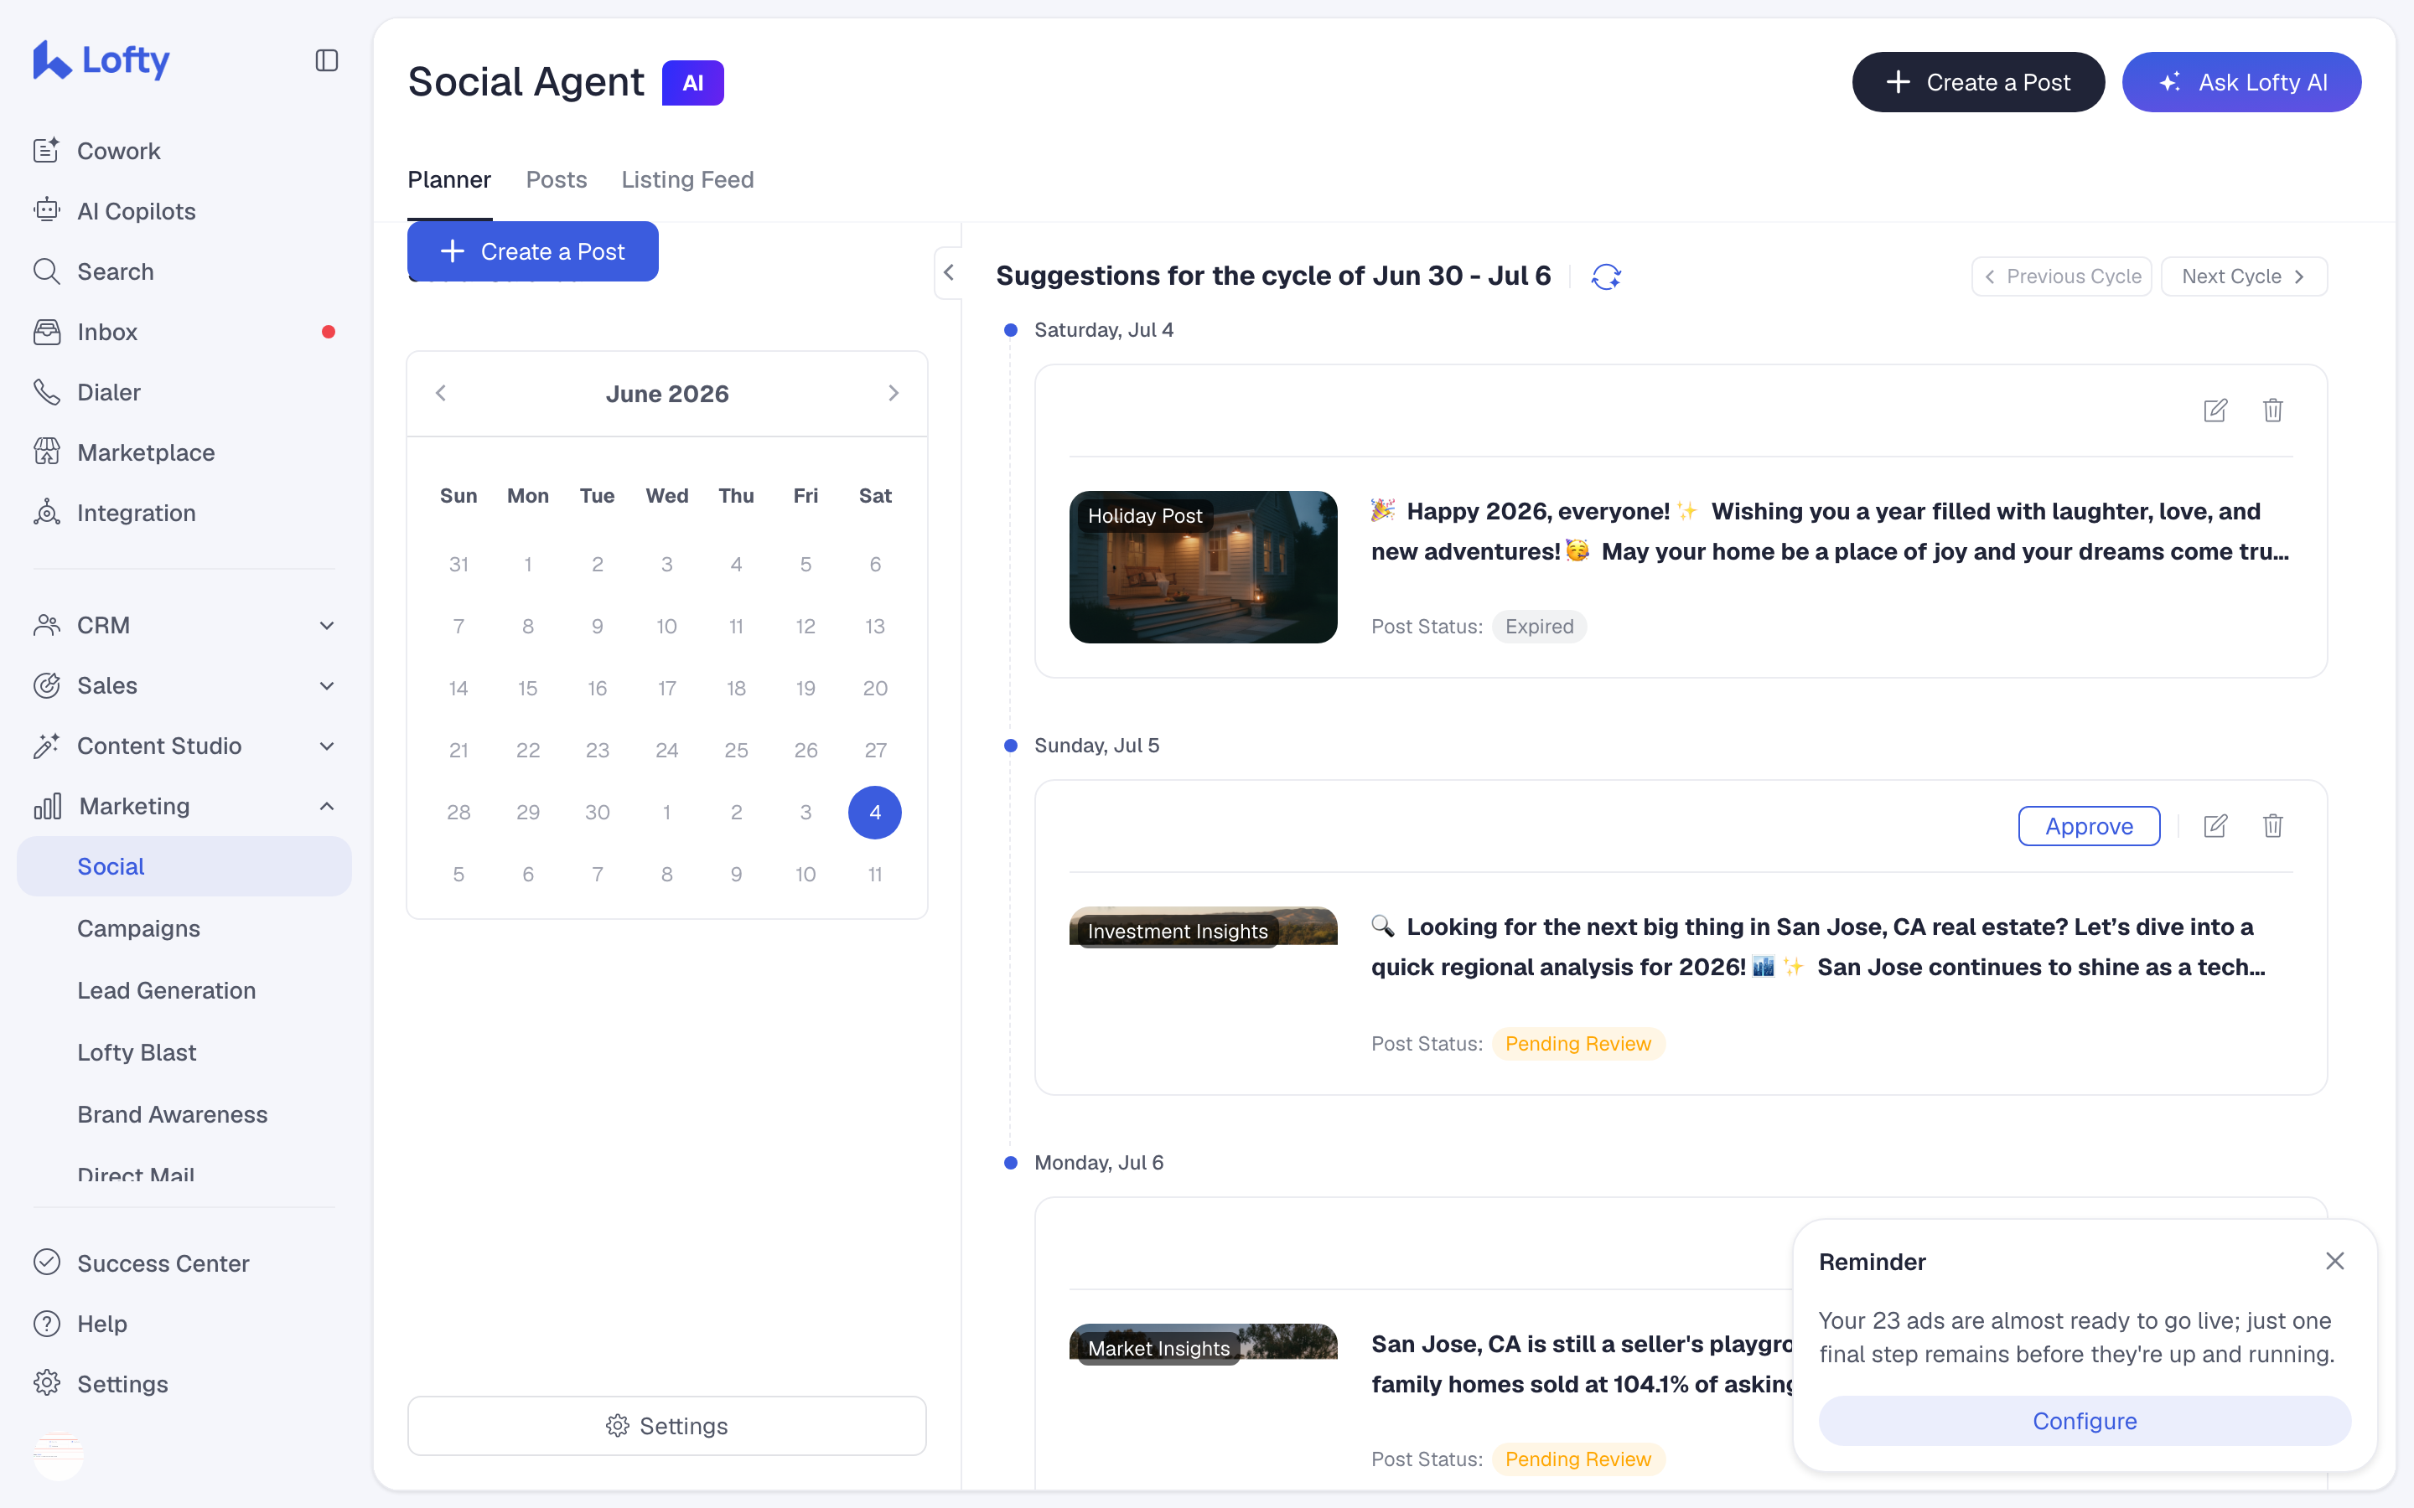This screenshot has width=2414, height=1508.
Task: Click the blue Create a Post button in Planner
Action: point(533,251)
